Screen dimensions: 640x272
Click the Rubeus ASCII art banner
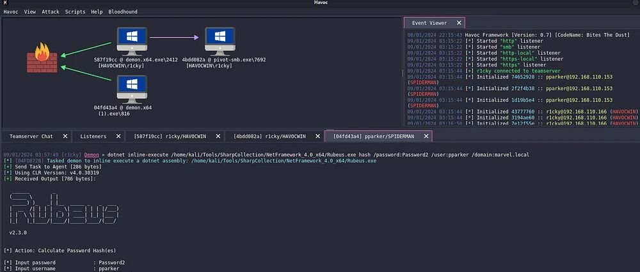point(64,208)
